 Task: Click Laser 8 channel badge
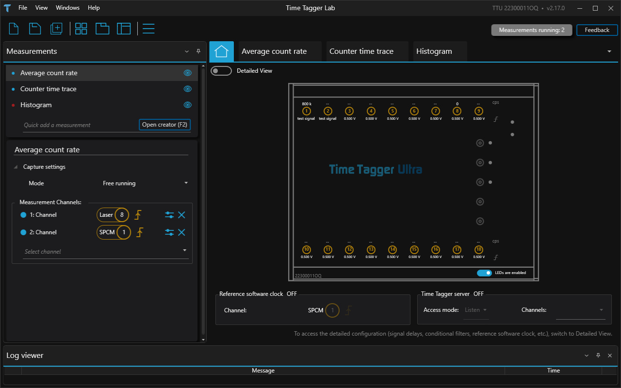(113, 215)
